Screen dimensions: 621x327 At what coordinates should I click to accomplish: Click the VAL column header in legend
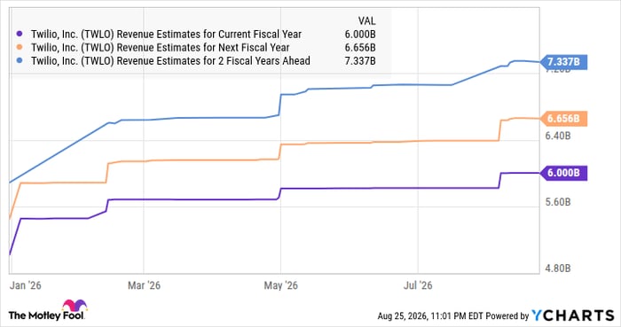[366, 21]
